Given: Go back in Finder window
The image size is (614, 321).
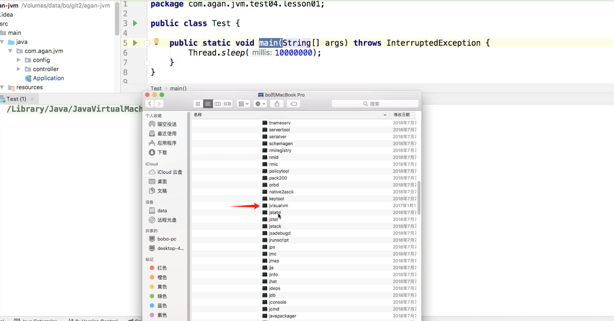Looking at the screenshot, I should coord(150,103).
